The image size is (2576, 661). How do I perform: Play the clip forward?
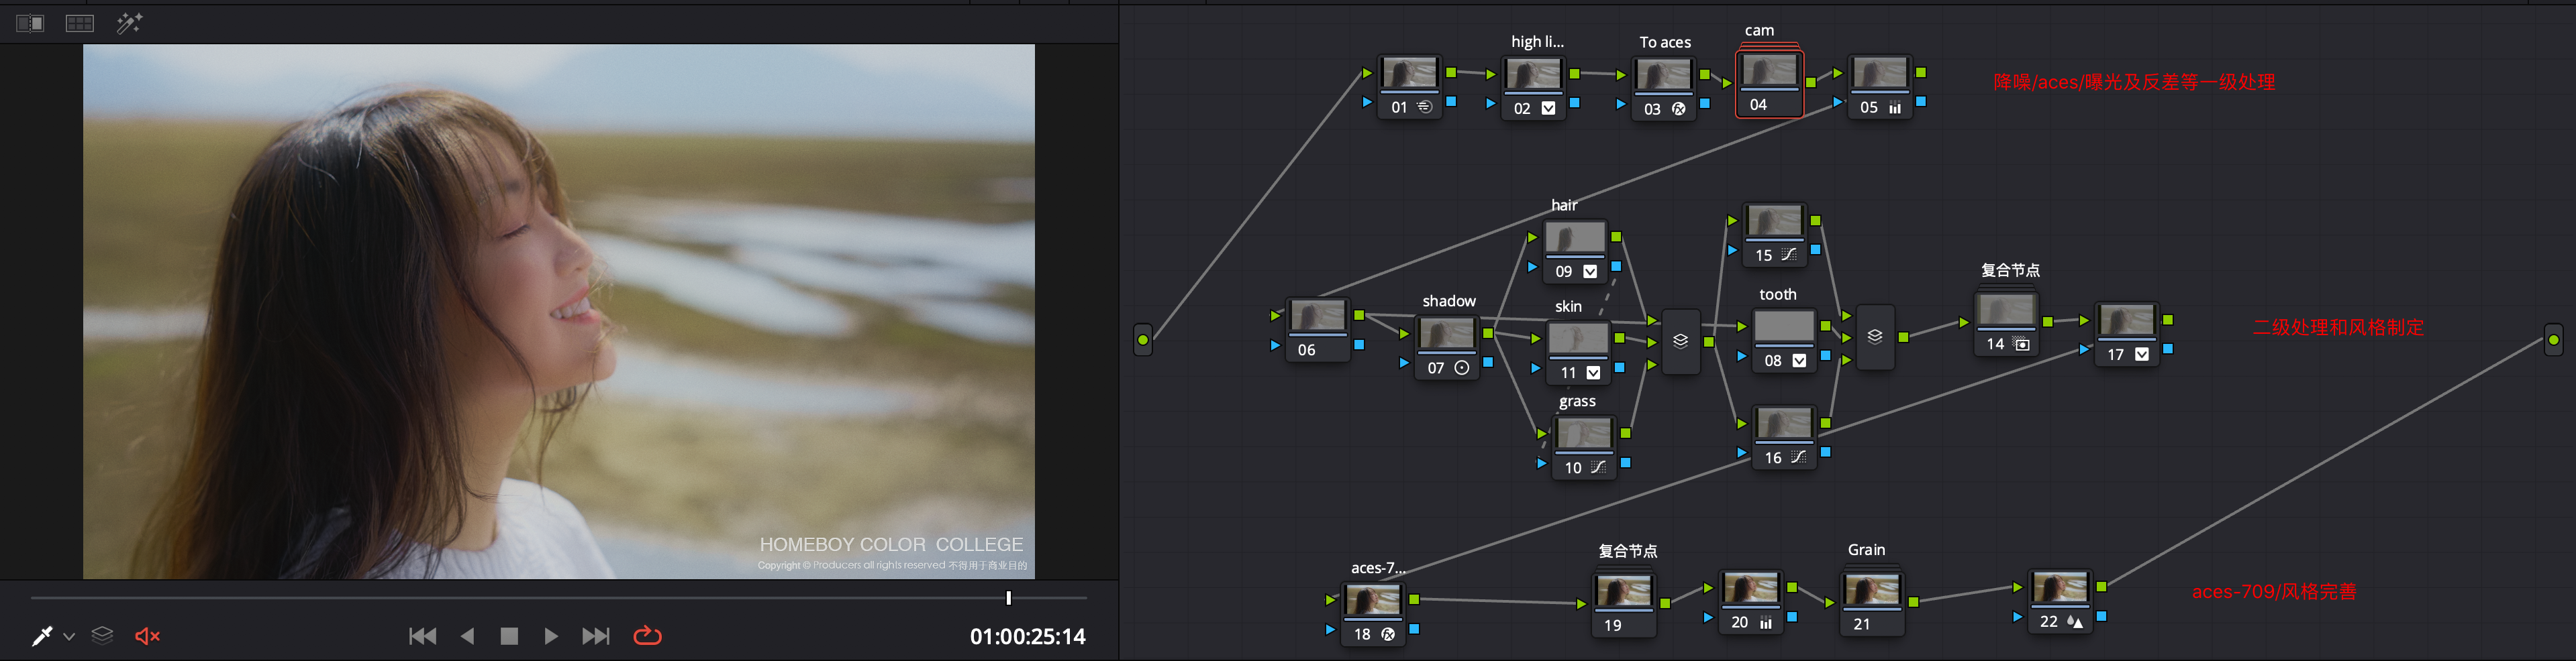point(551,636)
